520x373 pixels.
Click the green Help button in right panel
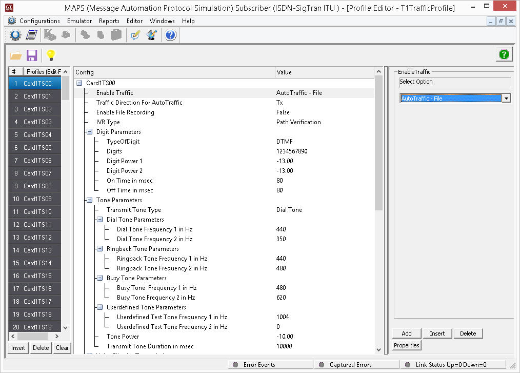coord(504,54)
